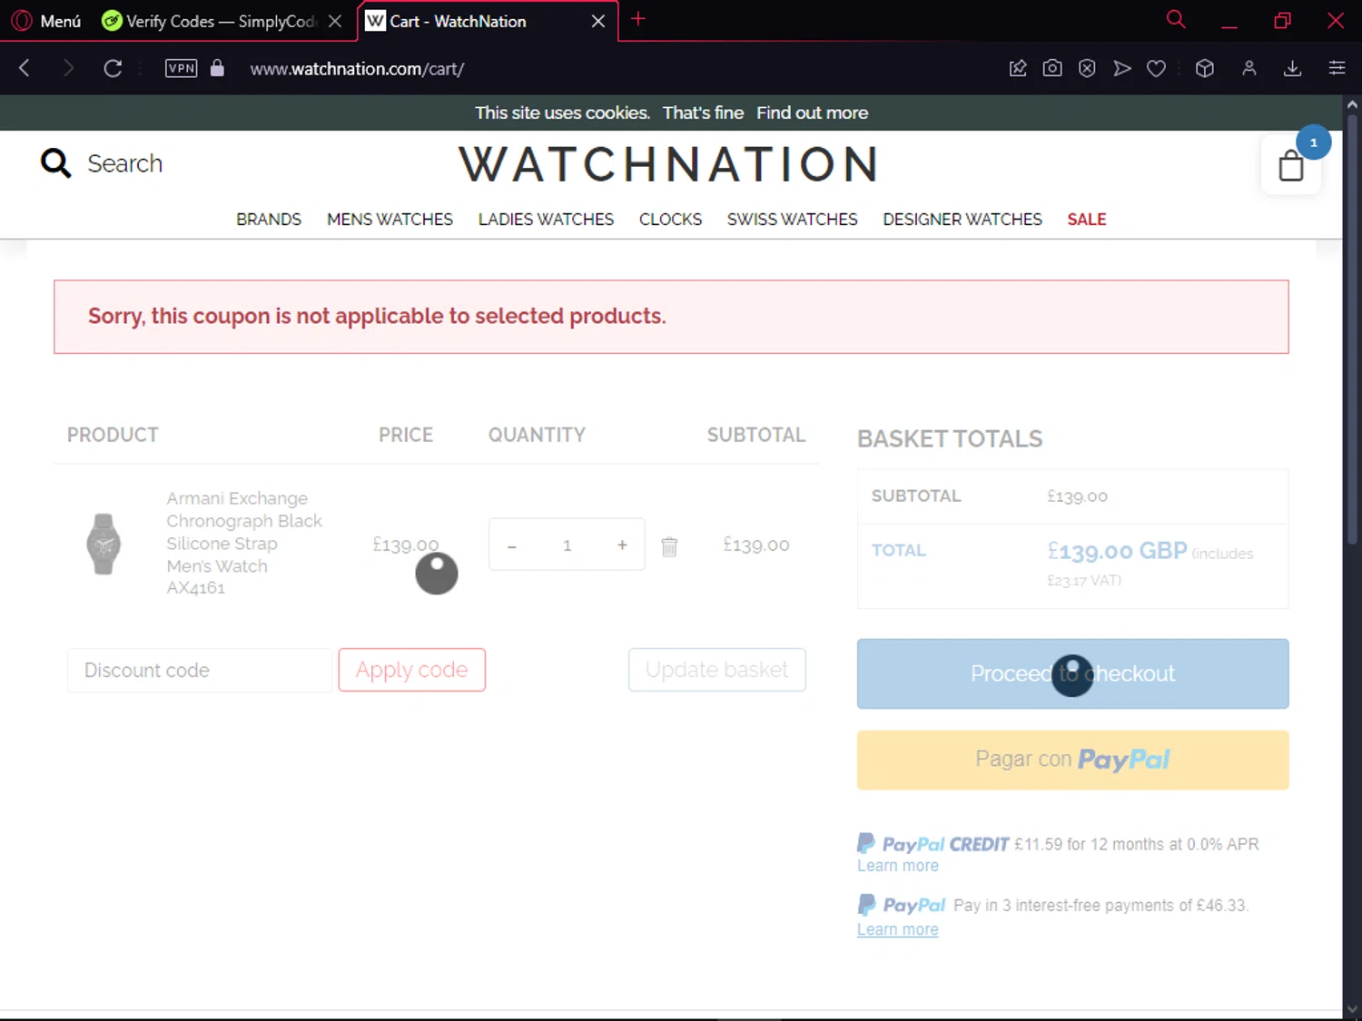Image resolution: width=1362 pixels, height=1021 pixels.
Task: Open the downloads icon
Action: [1293, 68]
